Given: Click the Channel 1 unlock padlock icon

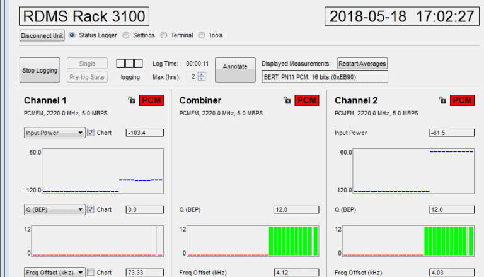Looking at the screenshot, I should [132, 100].
